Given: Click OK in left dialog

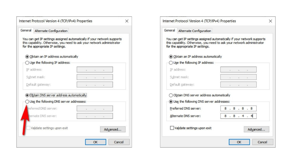Looking at the screenshot, I should pyautogui.click(x=96, y=142).
